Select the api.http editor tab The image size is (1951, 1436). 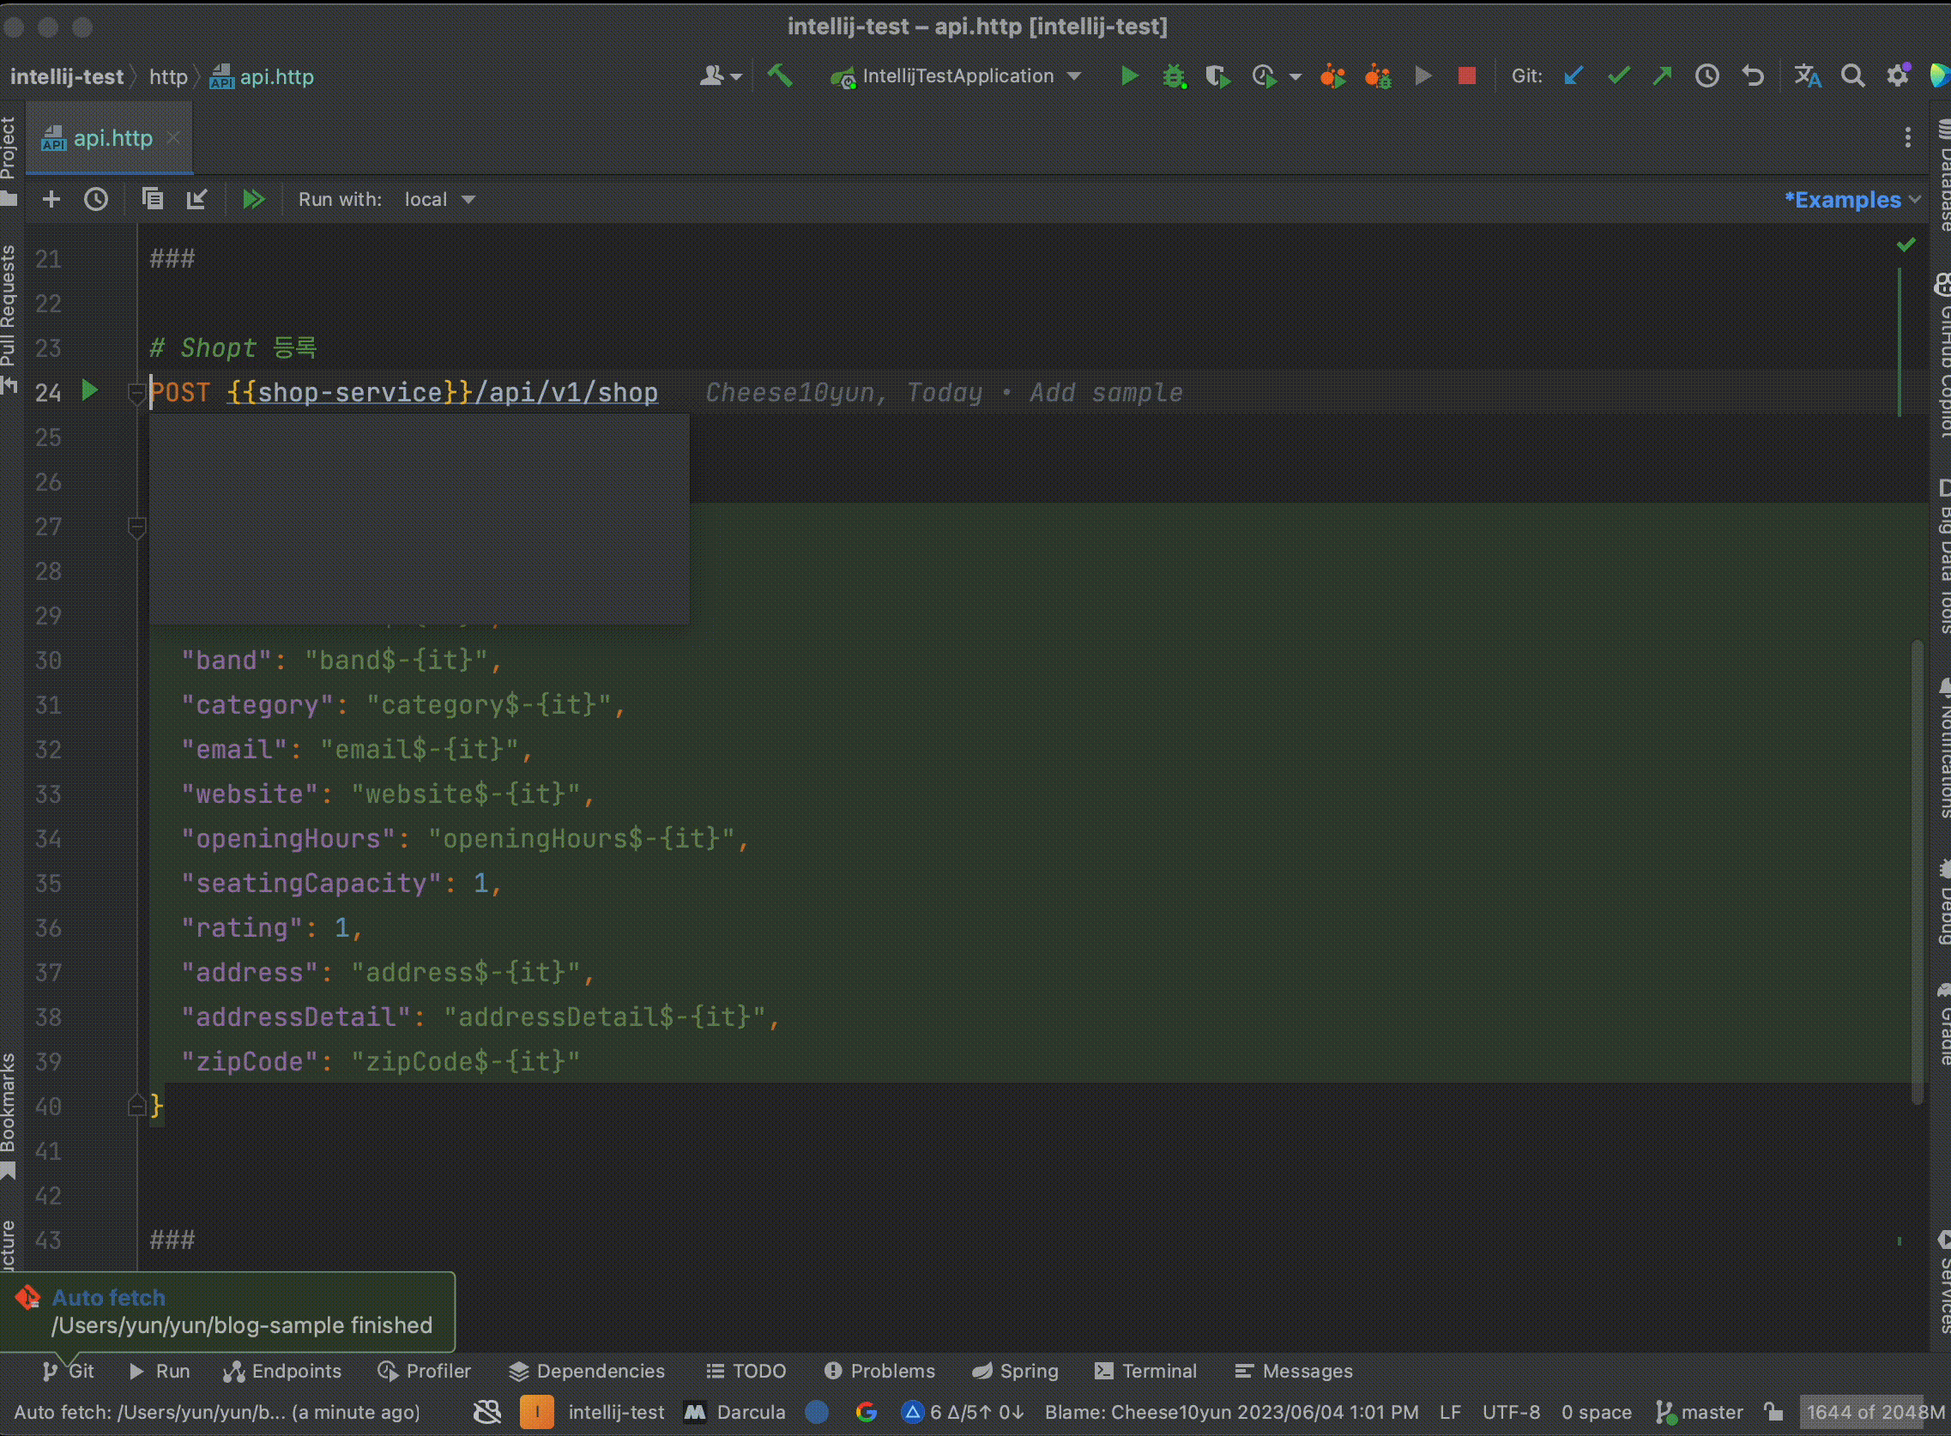point(112,138)
